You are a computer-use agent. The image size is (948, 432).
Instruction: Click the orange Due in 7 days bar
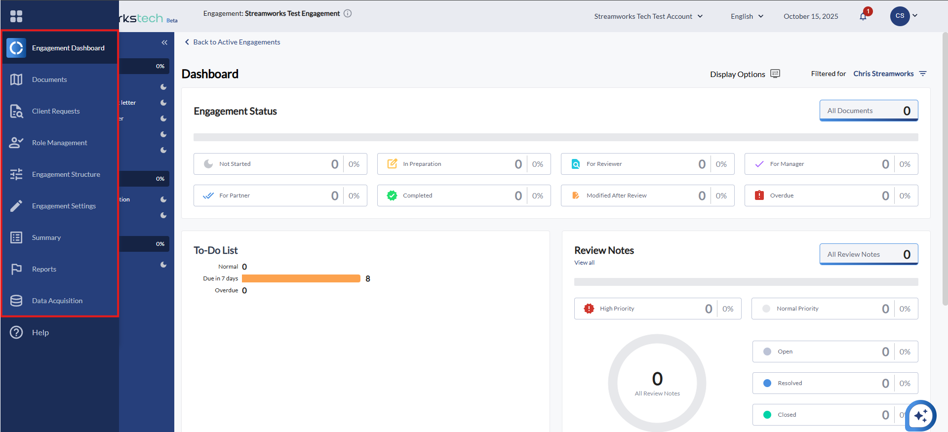(301, 278)
